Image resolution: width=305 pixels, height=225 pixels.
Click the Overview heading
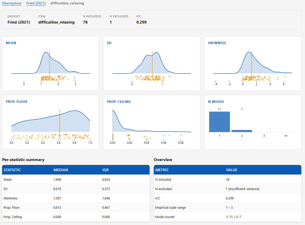[163, 160]
